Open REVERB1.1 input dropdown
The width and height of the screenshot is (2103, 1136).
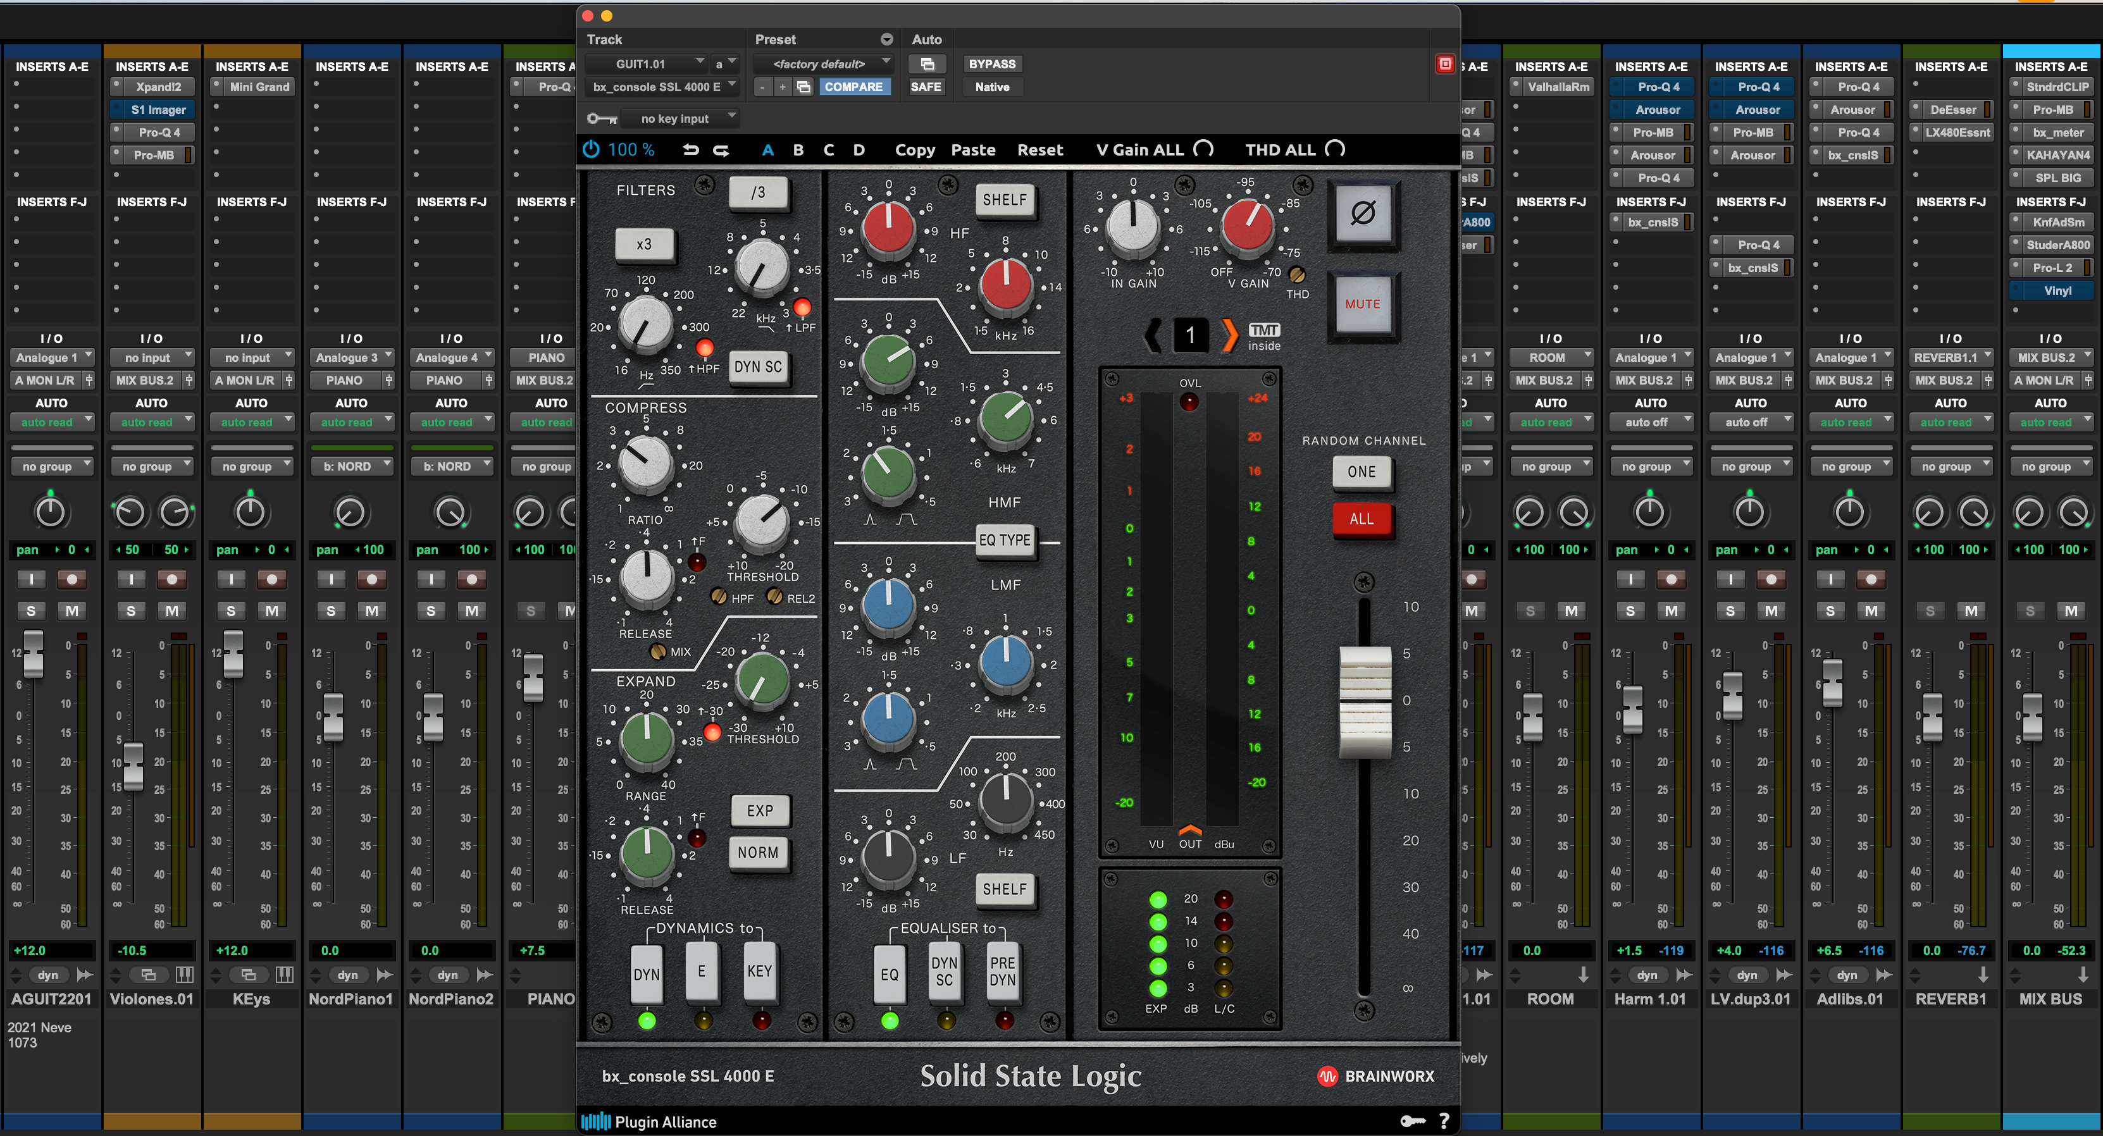click(x=1951, y=357)
